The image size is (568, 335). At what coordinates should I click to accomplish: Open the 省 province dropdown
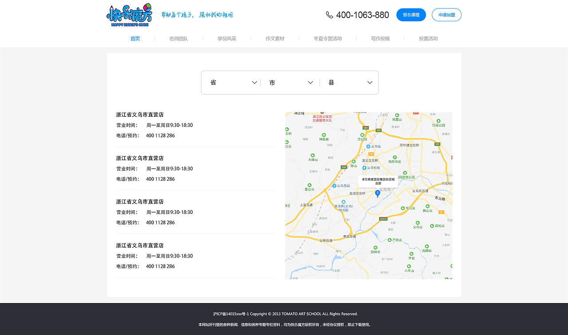pos(233,83)
